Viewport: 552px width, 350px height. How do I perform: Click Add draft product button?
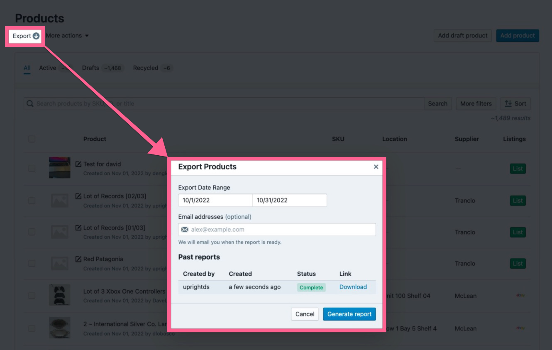[463, 36]
